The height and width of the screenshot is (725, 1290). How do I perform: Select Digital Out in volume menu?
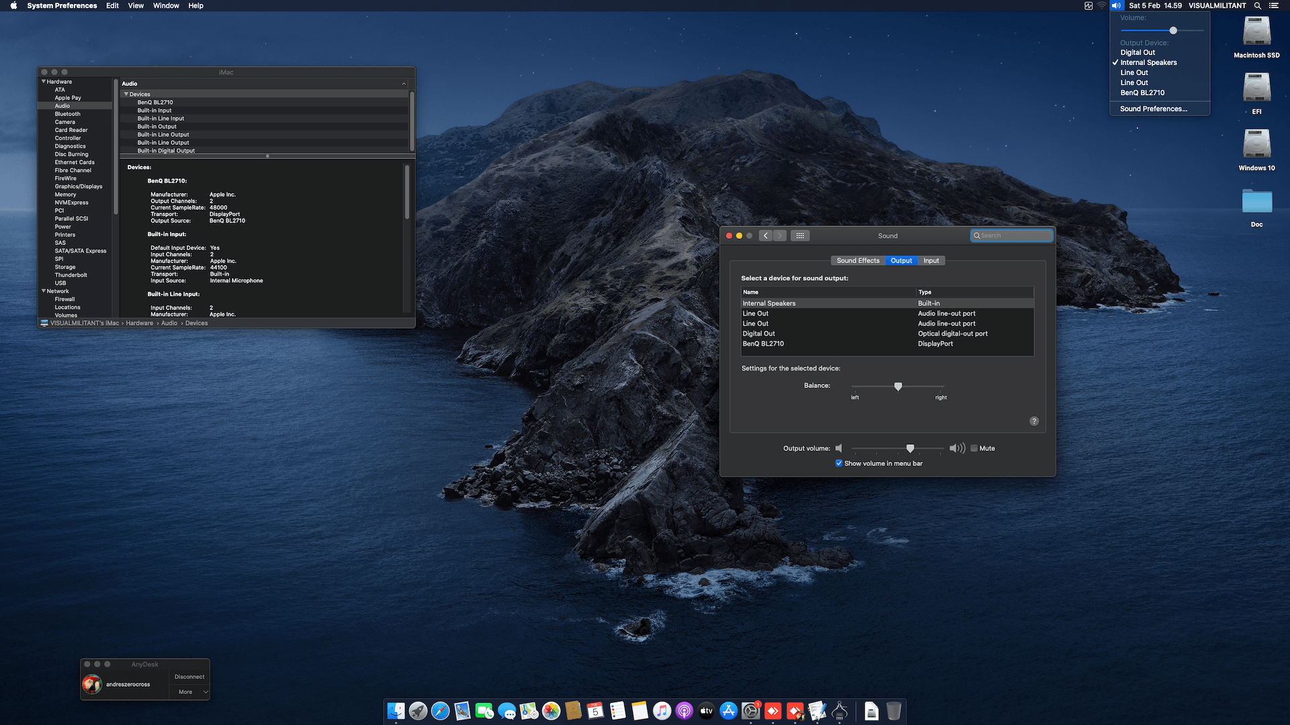click(x=1137, y=52)
